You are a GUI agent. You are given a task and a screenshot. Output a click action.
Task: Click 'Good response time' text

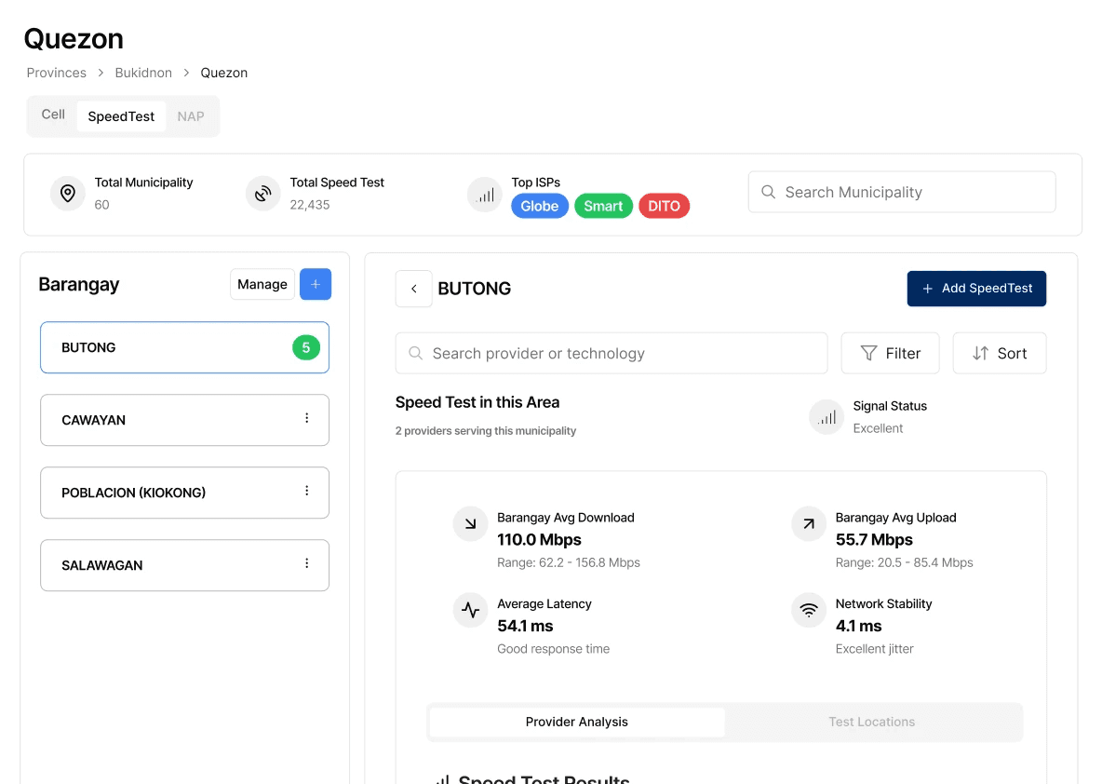553,649
